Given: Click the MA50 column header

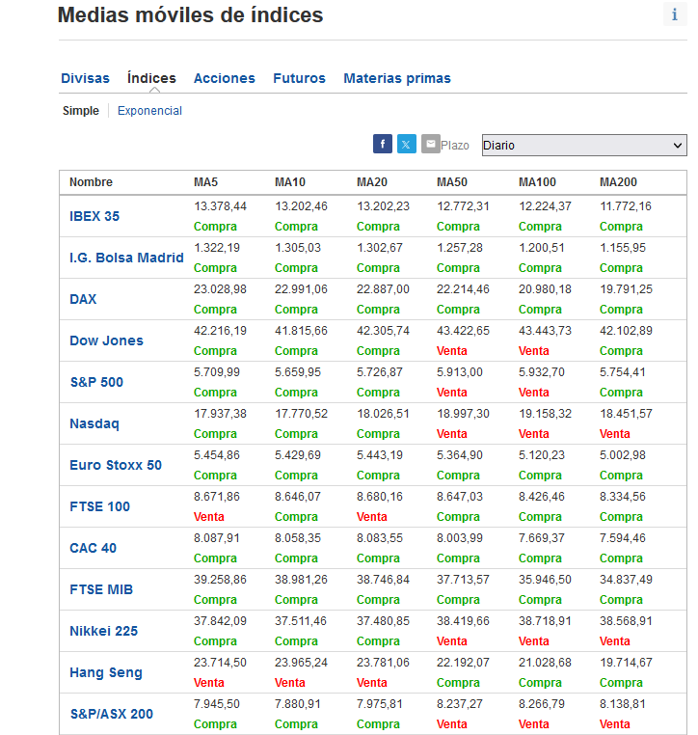Looking at the screenshot, I should click(452, 182).
